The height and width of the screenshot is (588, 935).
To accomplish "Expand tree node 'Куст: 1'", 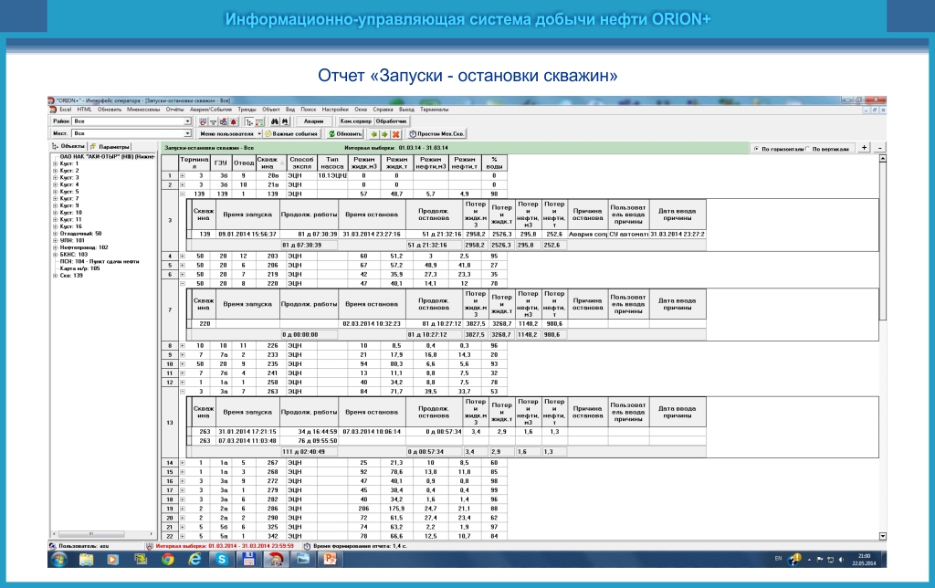I will [56, 163].
